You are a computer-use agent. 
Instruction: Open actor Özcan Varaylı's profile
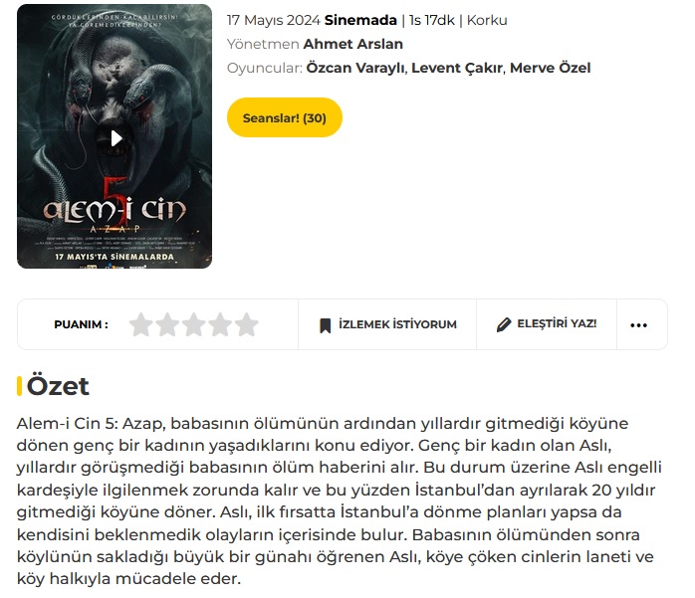[355, 68]
